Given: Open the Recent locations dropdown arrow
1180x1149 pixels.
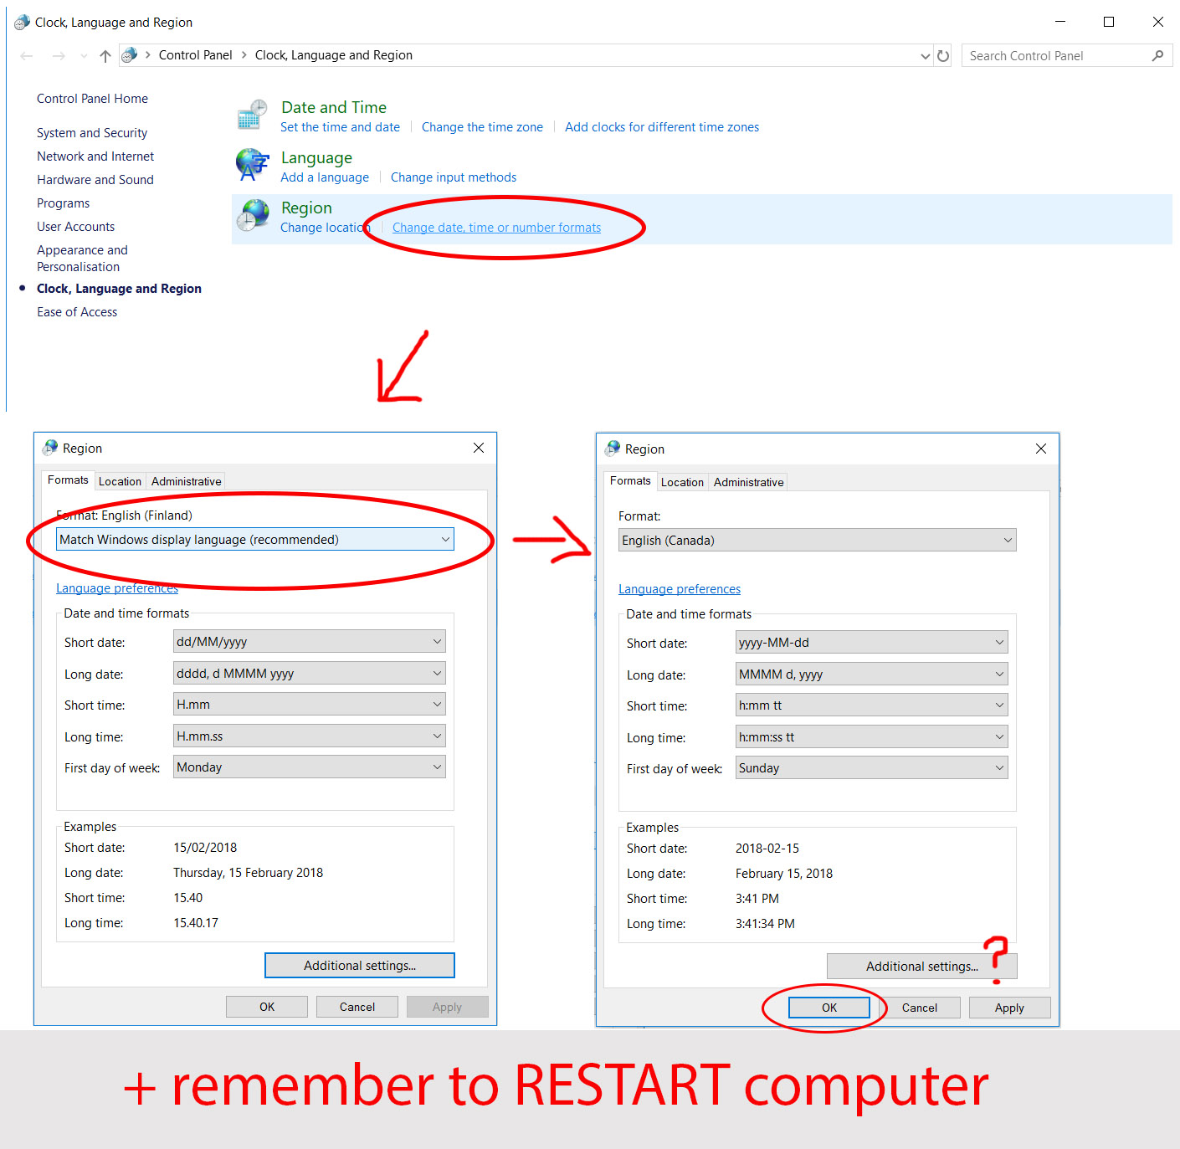Looking at the screenshot, I should click(x=84, y=56).
